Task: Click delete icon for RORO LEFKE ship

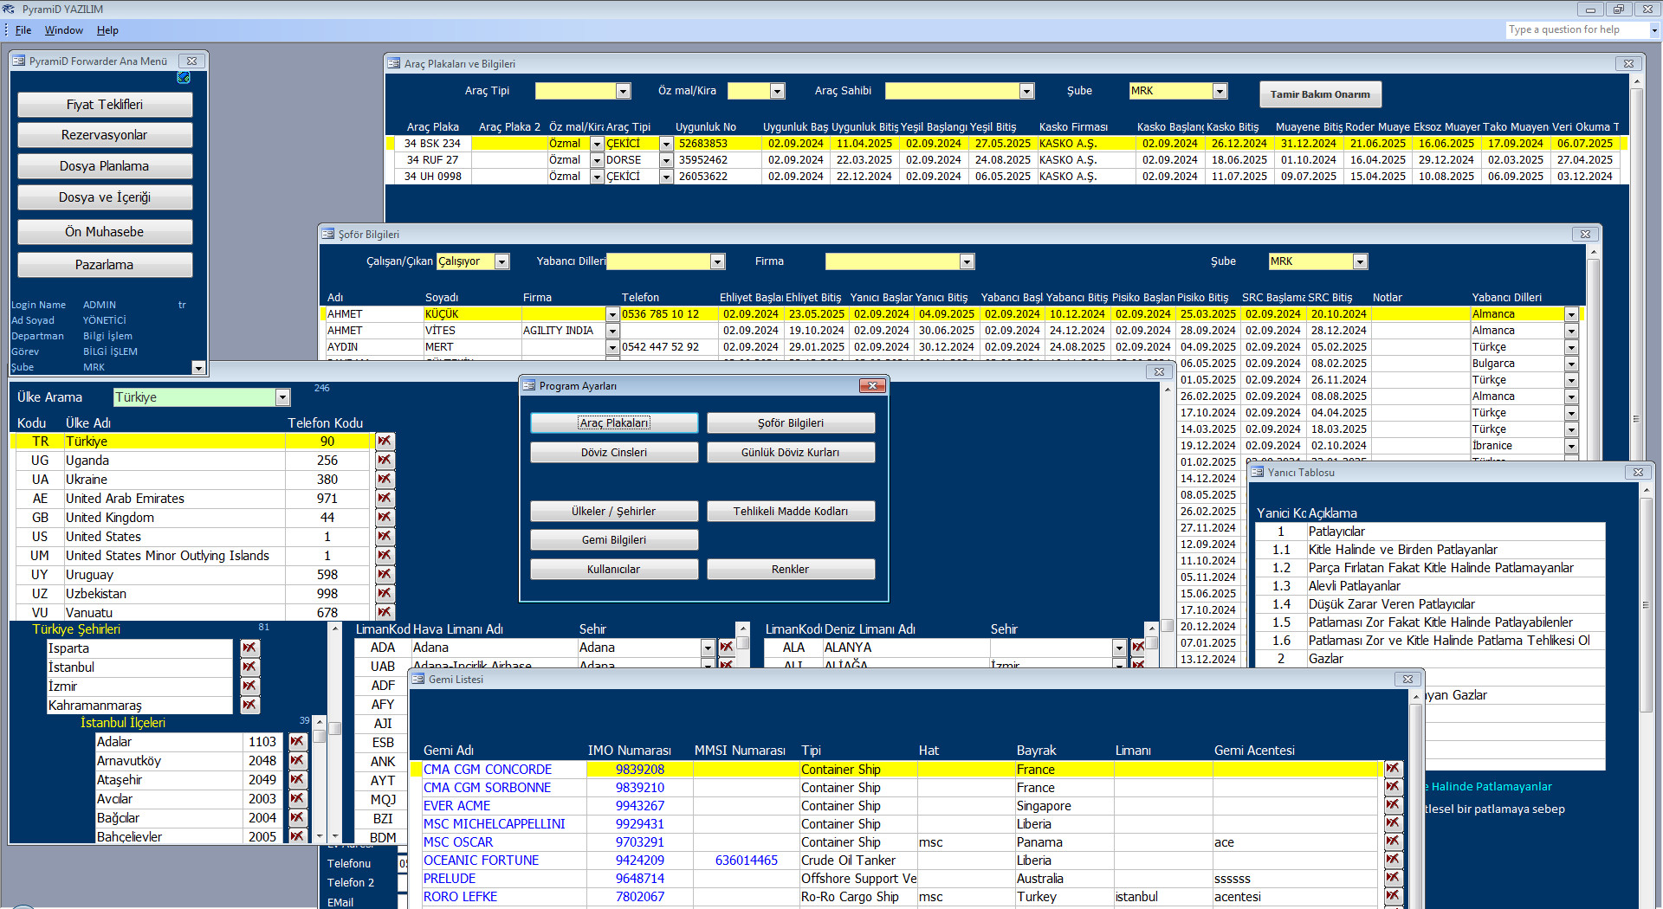Action: click(1393, 896)
